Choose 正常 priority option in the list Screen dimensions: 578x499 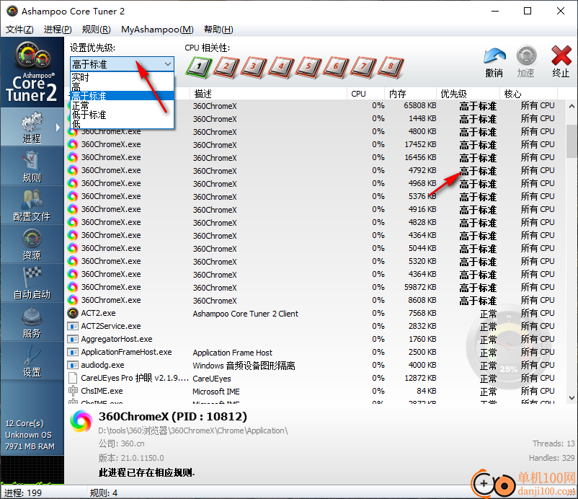122,105
